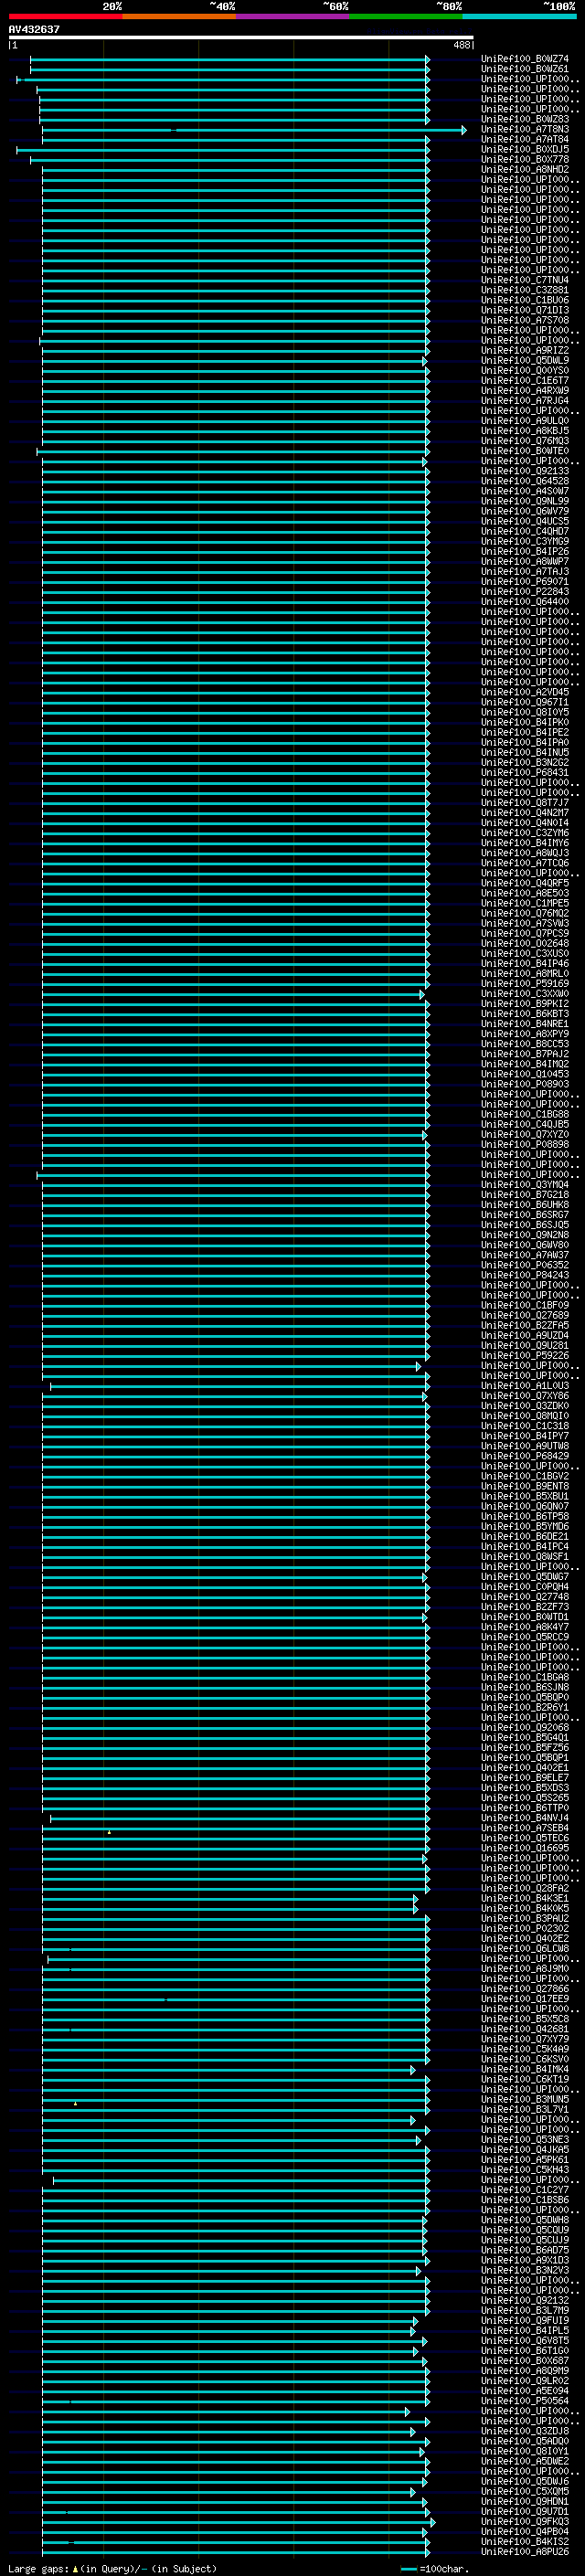Click hit label UniRef100_Q967I1

pos(525,702)
